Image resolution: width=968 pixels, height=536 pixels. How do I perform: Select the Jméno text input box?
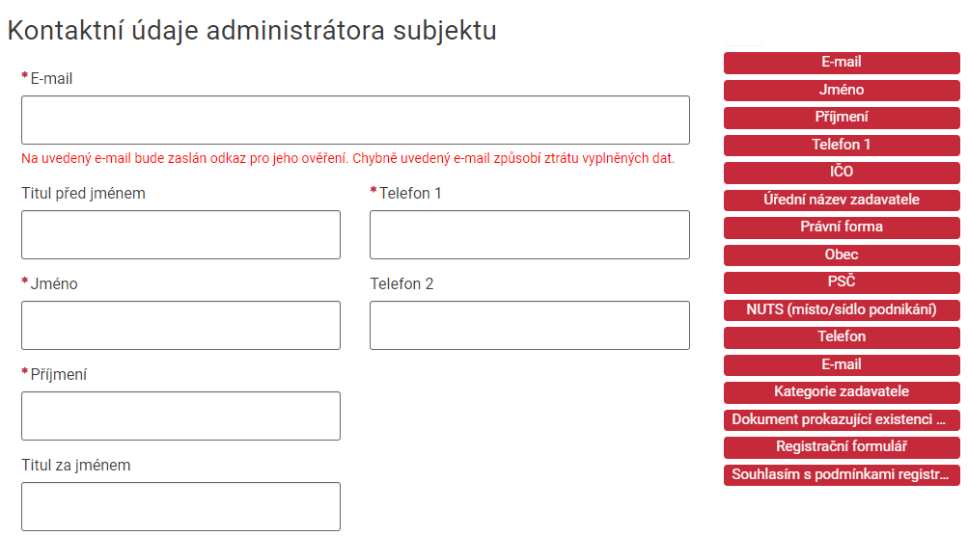(180, 325)
